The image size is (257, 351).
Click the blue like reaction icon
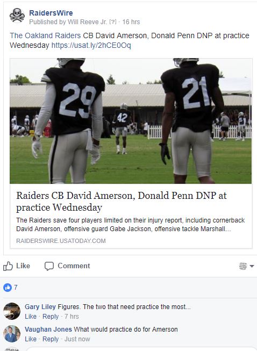point(8,288)
